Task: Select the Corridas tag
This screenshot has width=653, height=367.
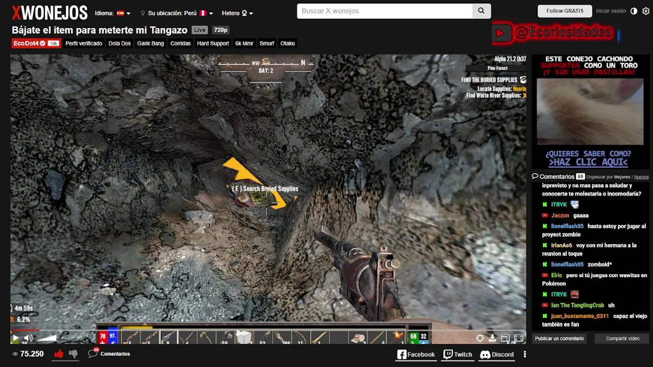Action: point(181,43)
